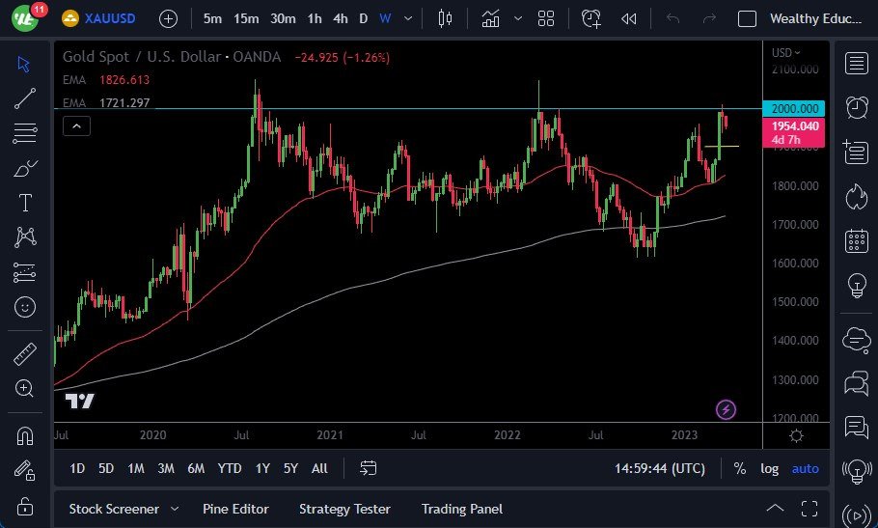Set the range to YTD
This screenshot has width=878, height=528.
[x=230, y=468]
